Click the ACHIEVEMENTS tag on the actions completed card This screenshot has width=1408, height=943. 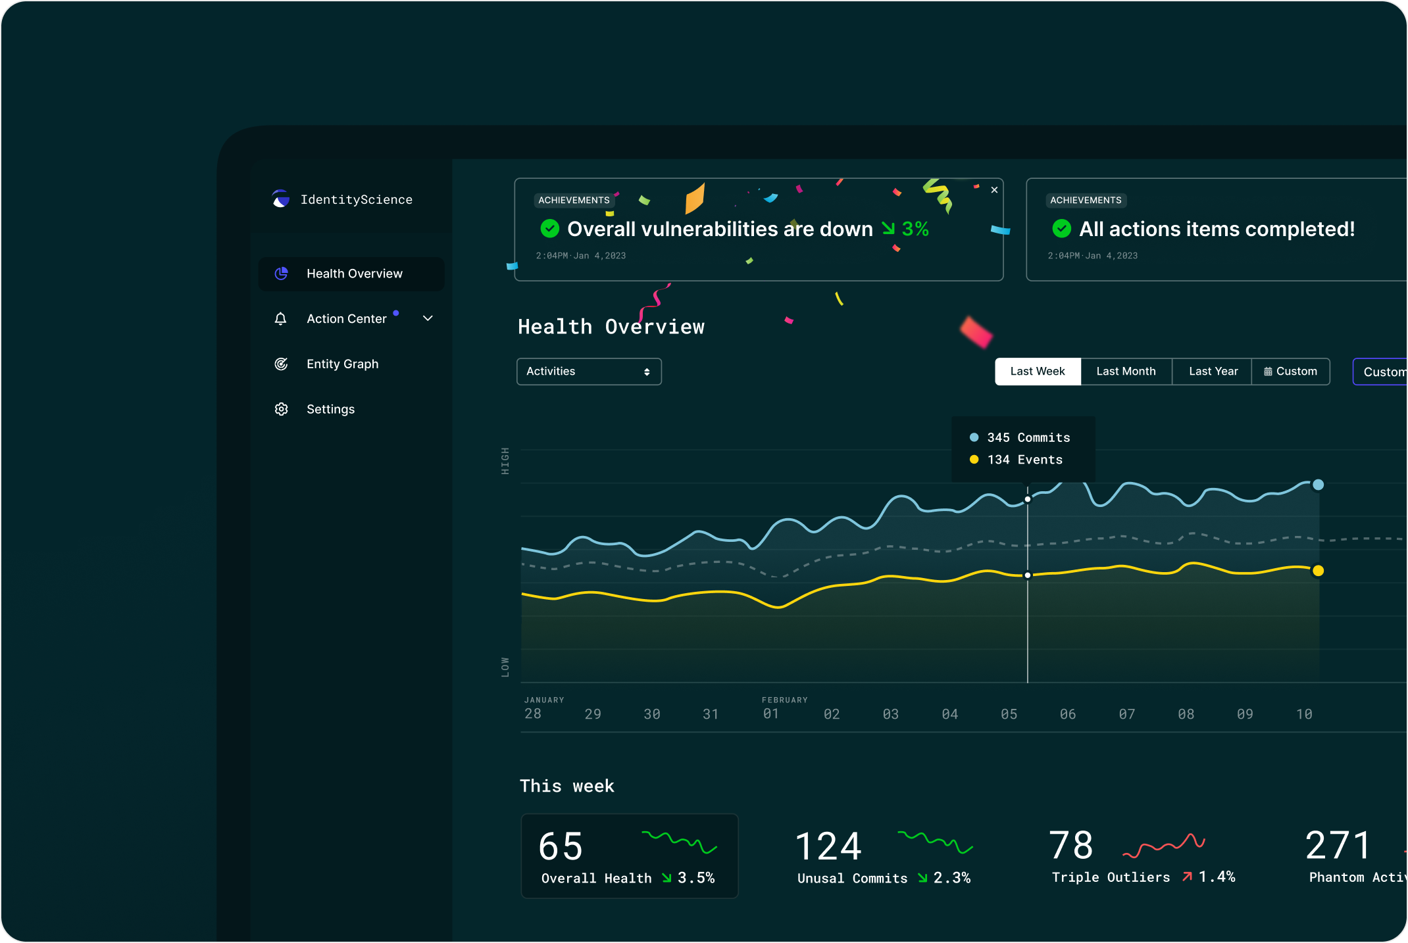1086,201
